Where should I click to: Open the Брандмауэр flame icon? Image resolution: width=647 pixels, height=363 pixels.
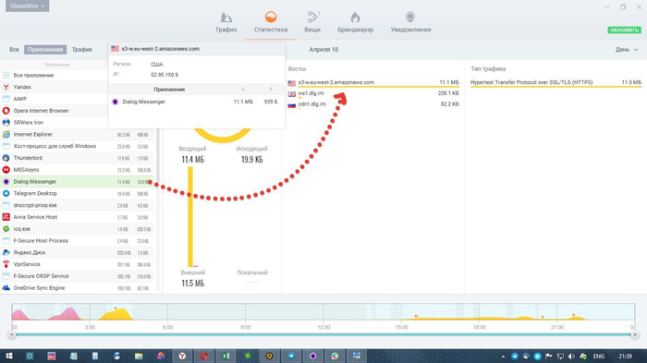pyautogui.click(x=355, y=17)
